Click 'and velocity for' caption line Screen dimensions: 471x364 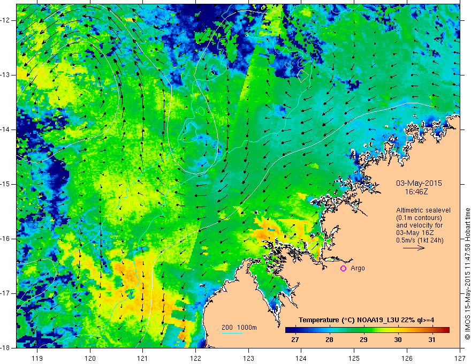coord(419,225)
